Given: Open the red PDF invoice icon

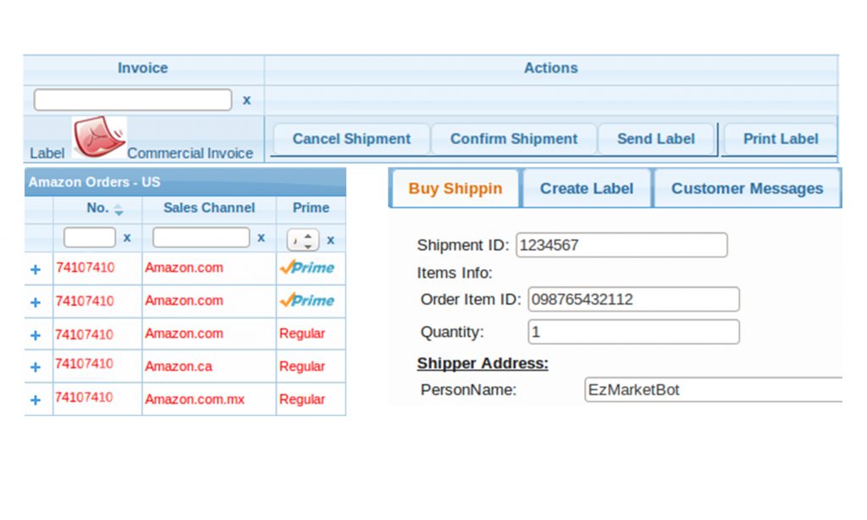Looking at the screenshot, I should coord(100,137).
